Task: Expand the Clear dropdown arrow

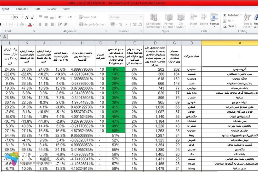Action: coord(236,26)
